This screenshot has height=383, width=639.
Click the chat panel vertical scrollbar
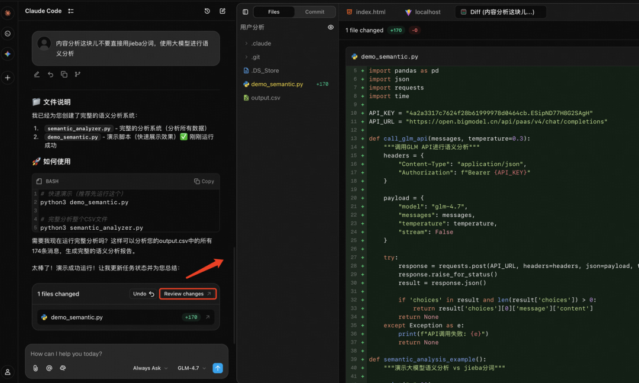tap(234, 295)
